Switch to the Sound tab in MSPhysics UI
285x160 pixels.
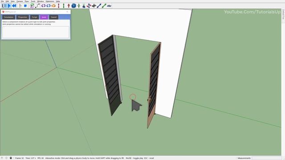53,17
